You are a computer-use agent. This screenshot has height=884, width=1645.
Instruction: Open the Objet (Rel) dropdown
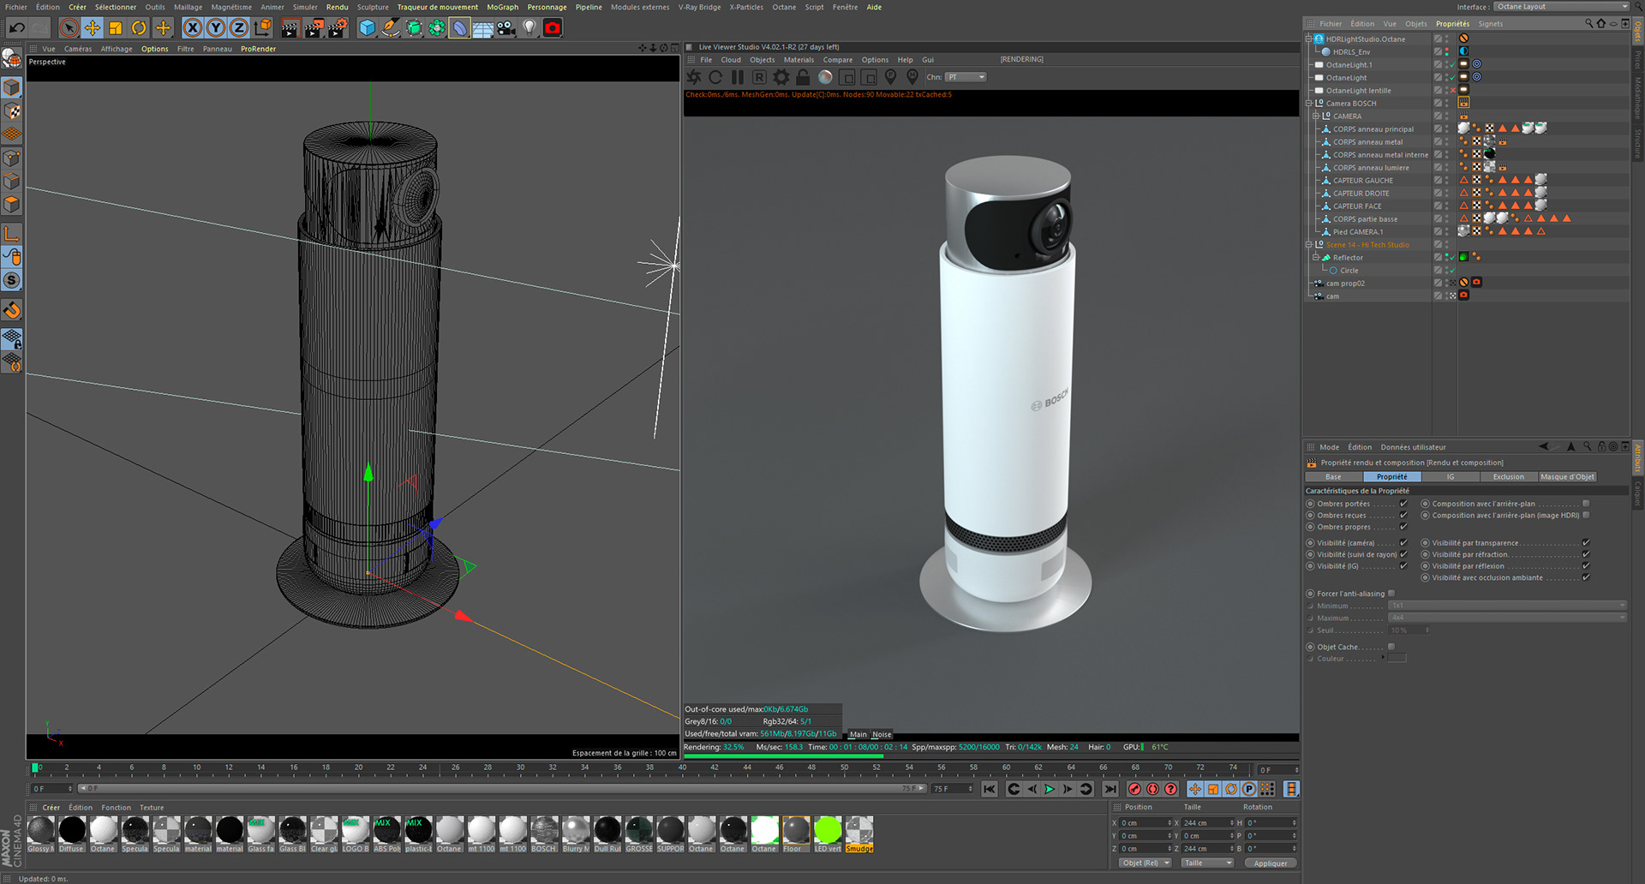[x=1146, y=863]
